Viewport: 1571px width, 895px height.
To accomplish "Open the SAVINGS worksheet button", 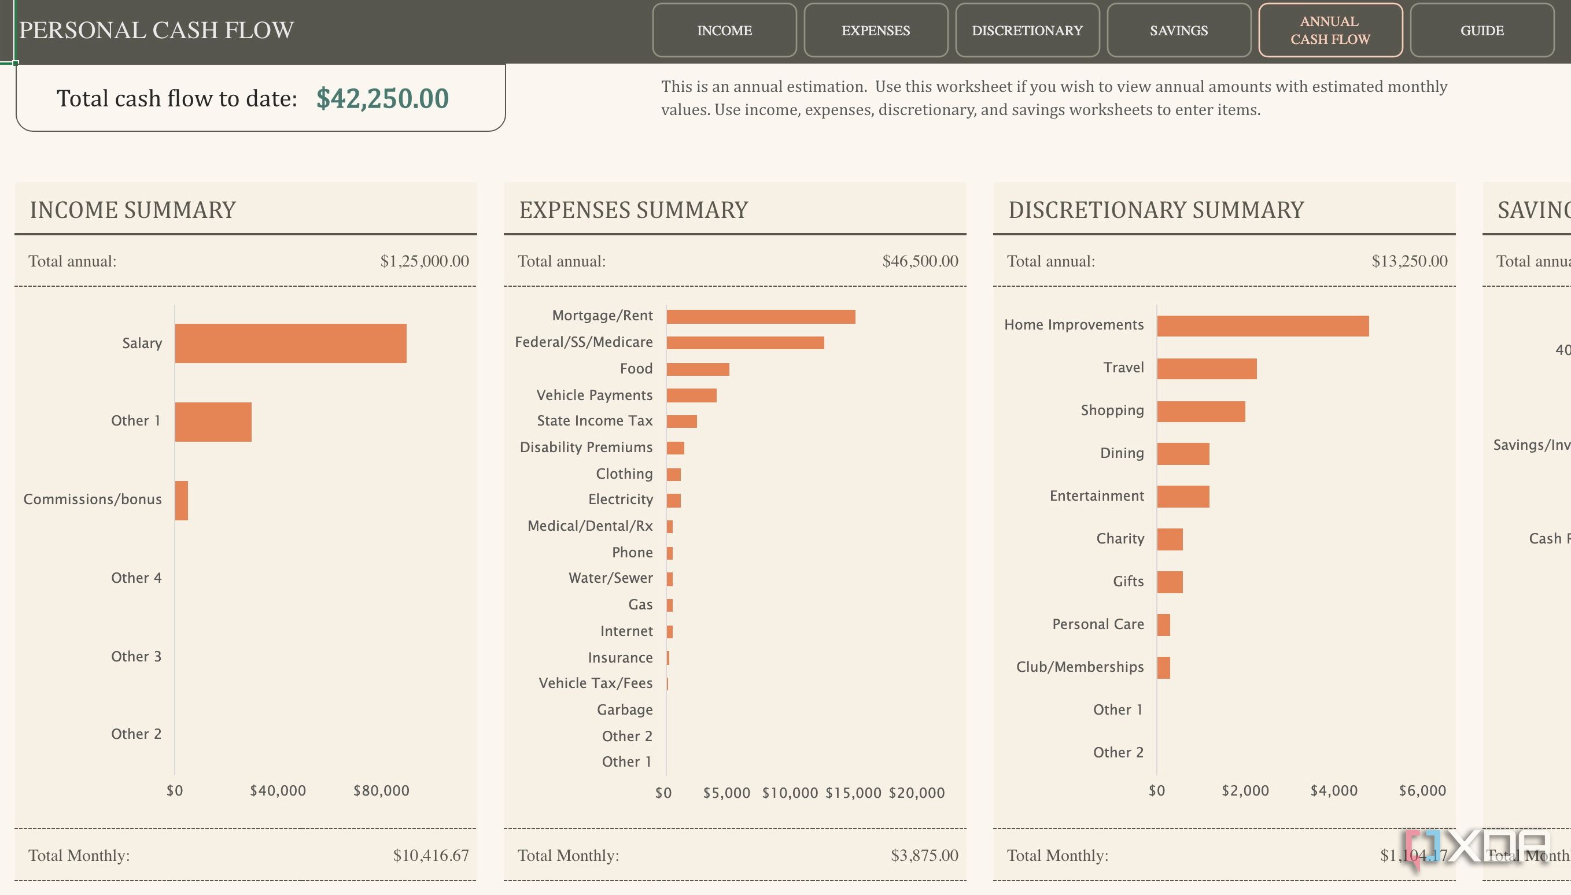I will [x=1179, y=30].
